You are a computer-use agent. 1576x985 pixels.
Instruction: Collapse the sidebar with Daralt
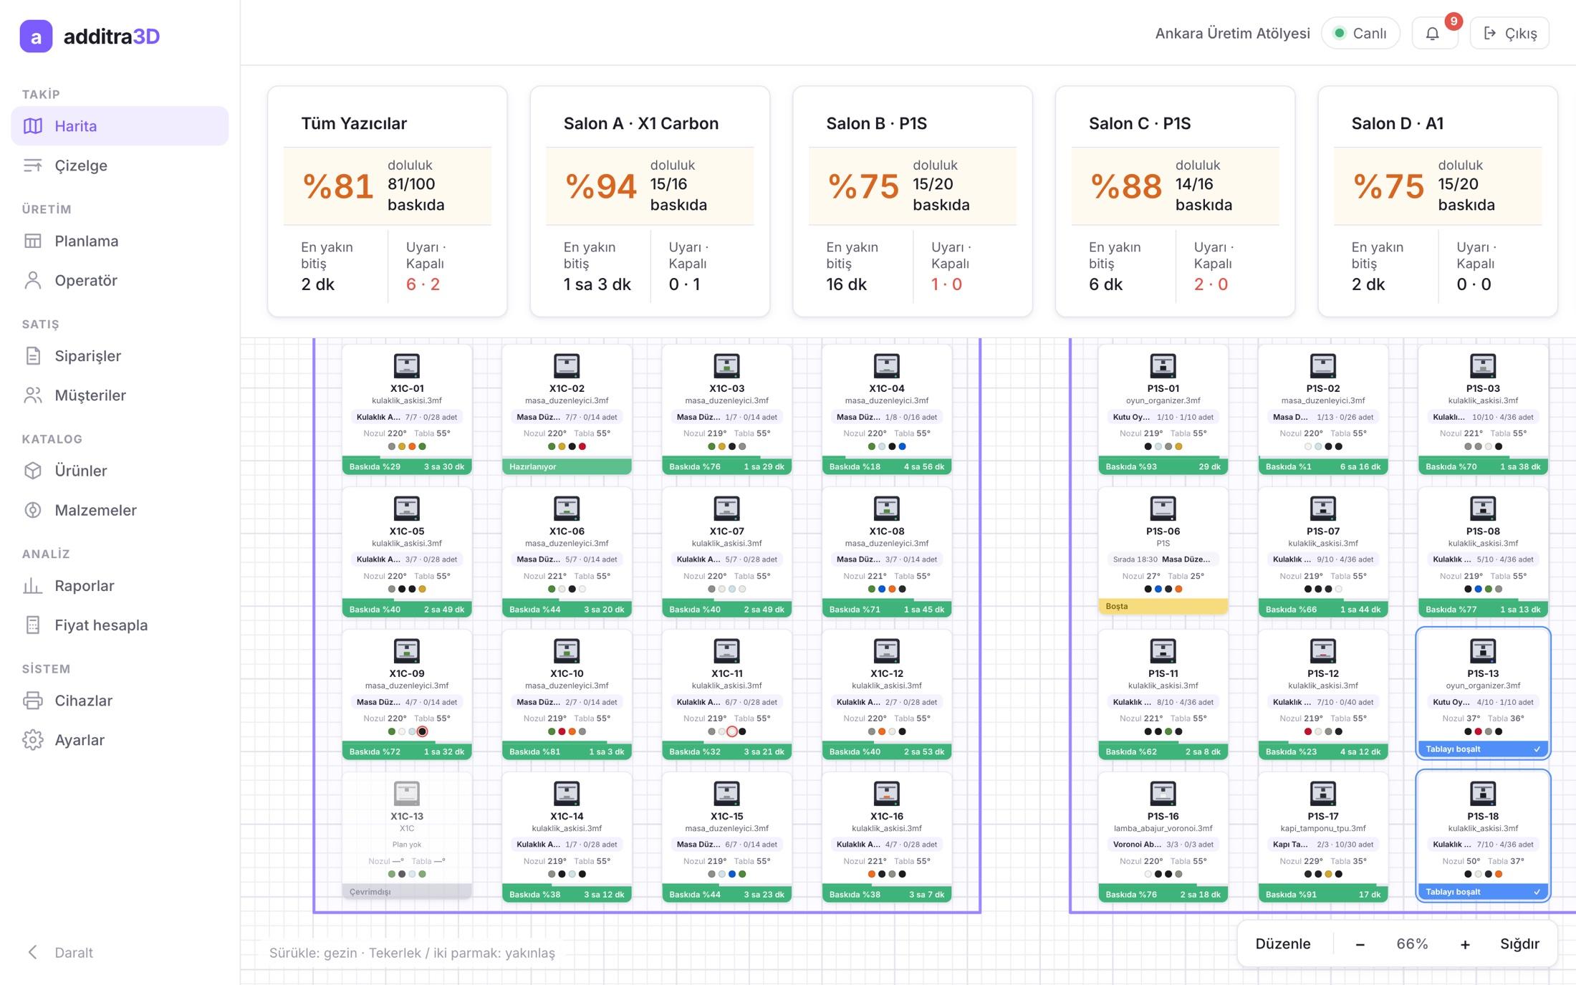click(x=60, y=952)
